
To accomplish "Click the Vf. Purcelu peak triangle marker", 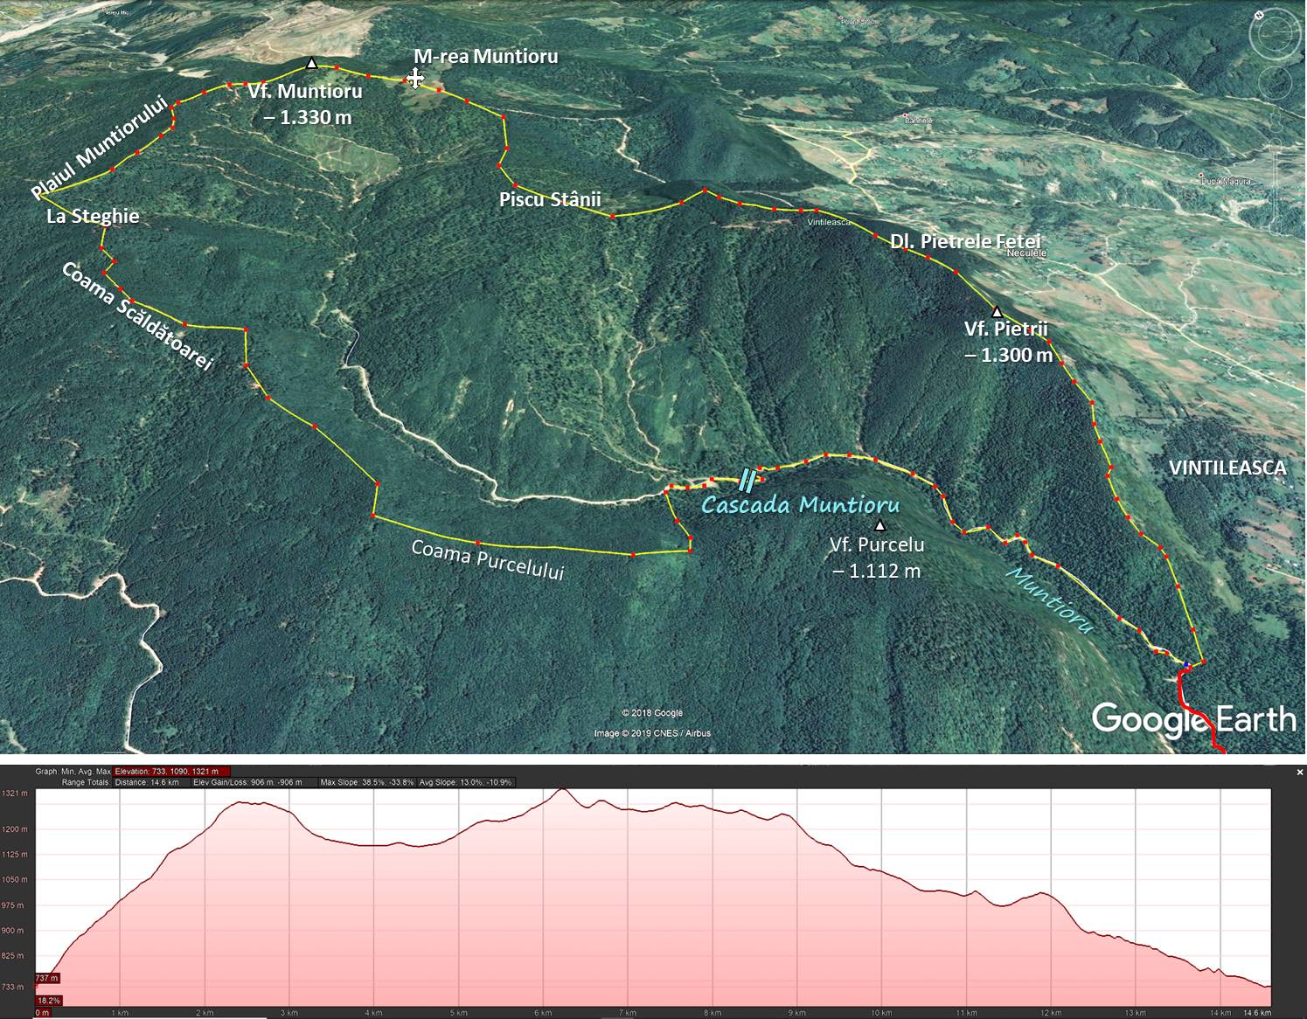I will (x=880, y=525).
